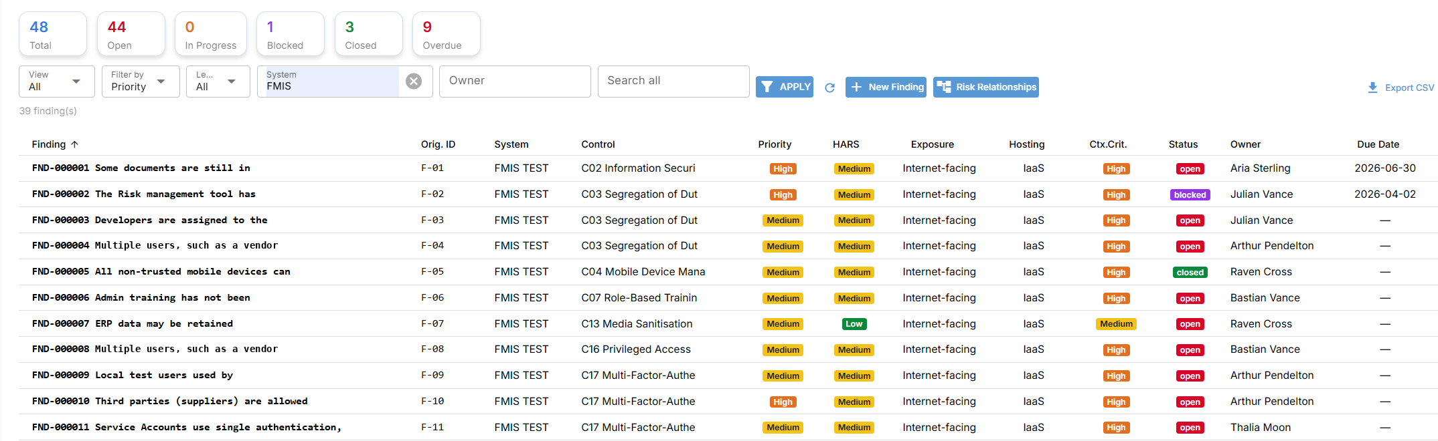Image resolution: width=1438 pixels, height=441 pixels.
Task: Click the Search all field
Action: click(673, 82)
